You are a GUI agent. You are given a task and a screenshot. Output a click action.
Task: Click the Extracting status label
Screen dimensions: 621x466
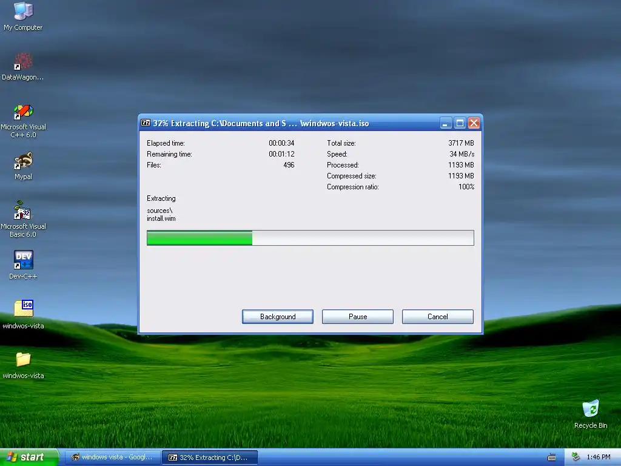click(x=161, y=198)
